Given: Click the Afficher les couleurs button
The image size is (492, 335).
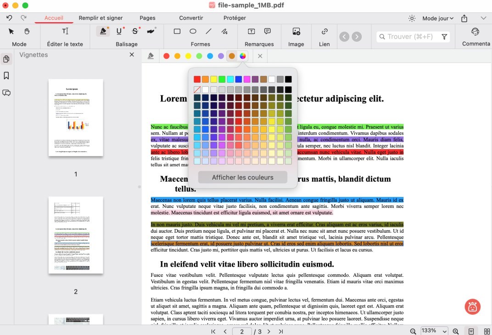Looking at the screenshot, I should (242, 177).
